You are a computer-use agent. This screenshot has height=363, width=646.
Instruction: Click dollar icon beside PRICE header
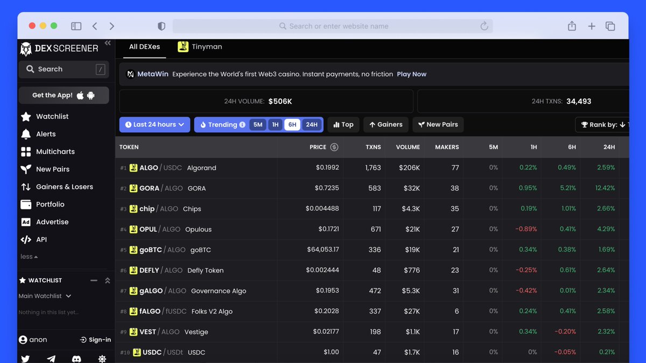pos(334,147)
